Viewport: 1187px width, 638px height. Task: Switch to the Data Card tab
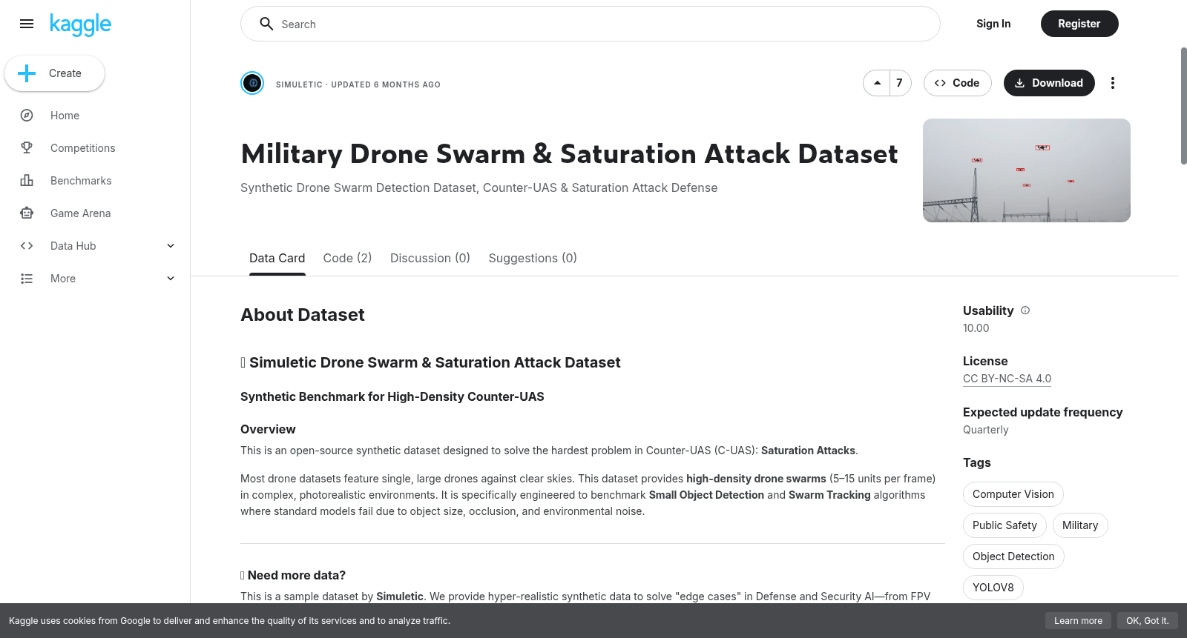point(277,258)
